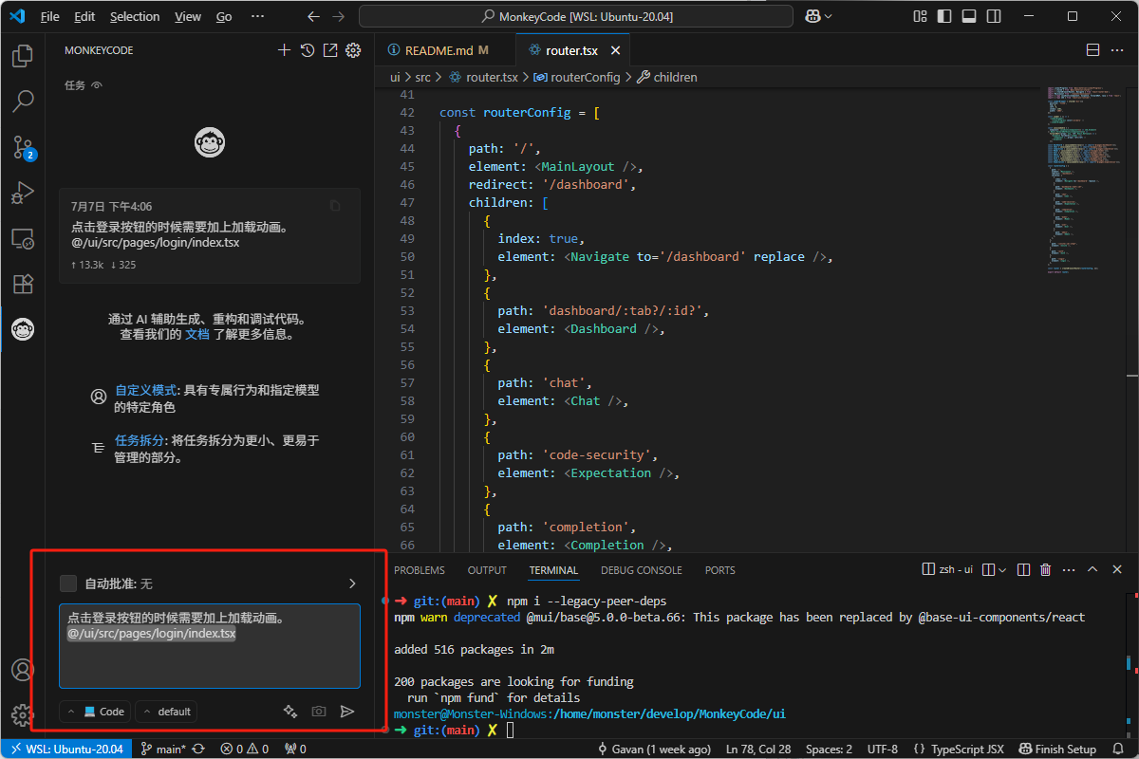The image size is (1139, 759).
Task: Toggle the eye icon next to 任务
Action: (96, 85)
